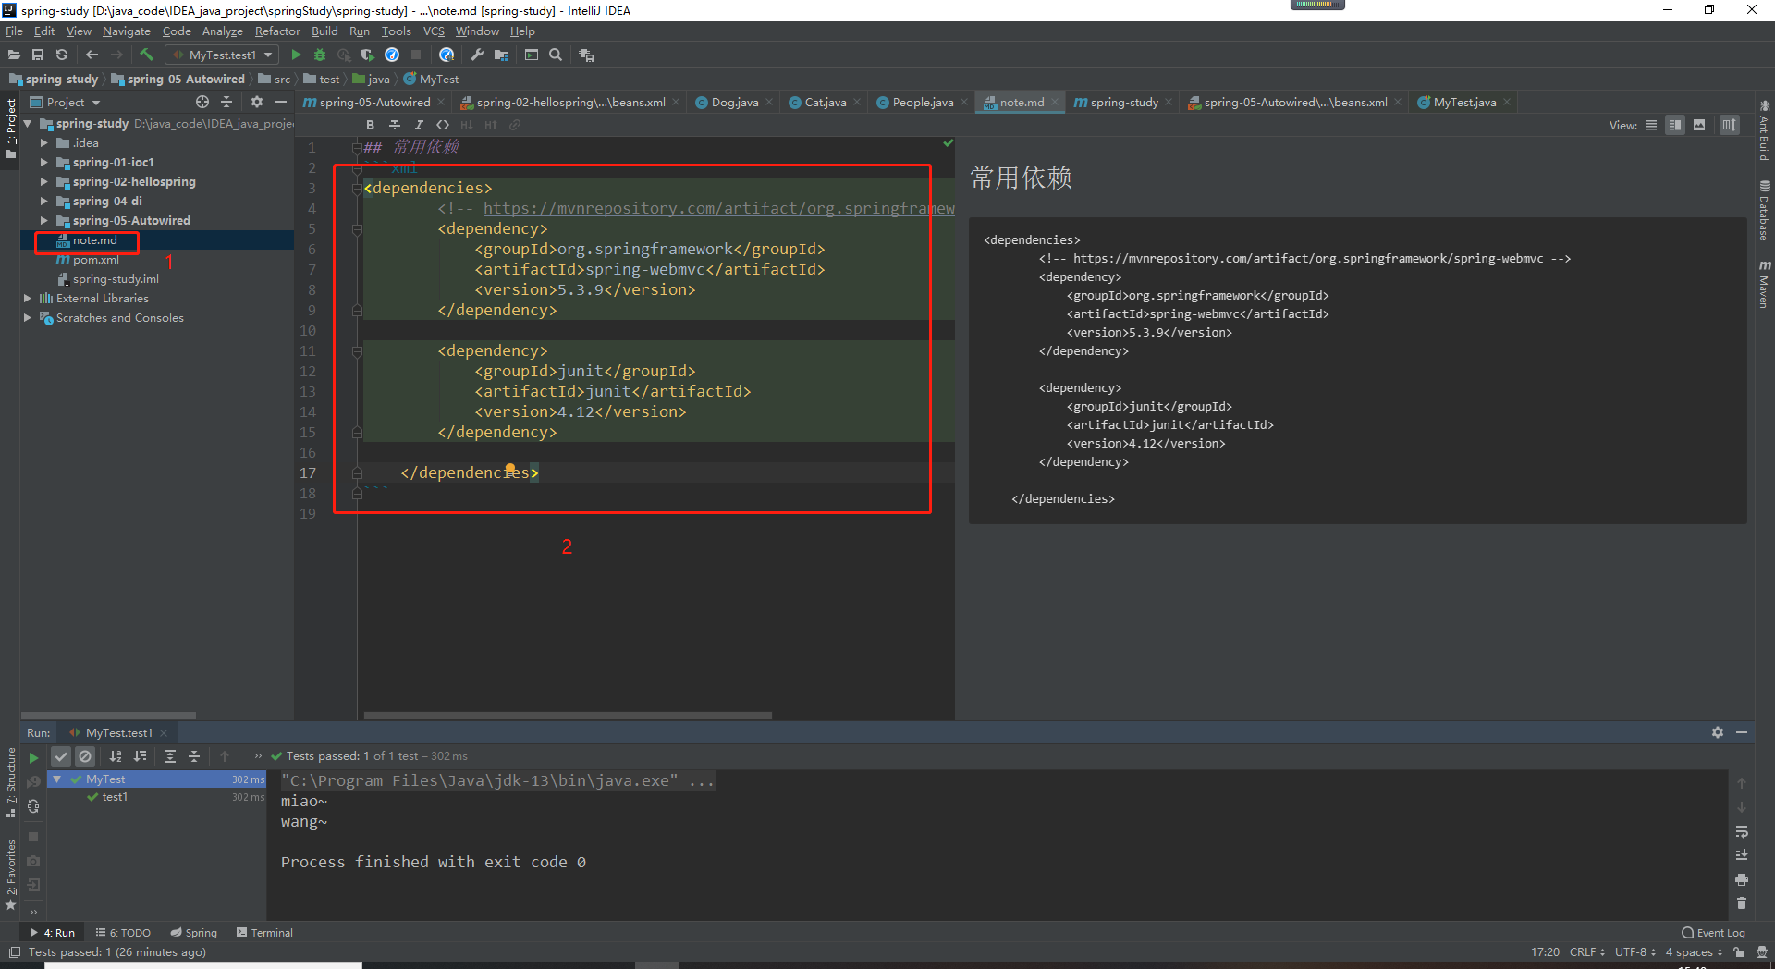The width and height of the screenshot is (1775, 969).
Task: Switch to the Dog.java editor tab
Action: click(x=734, y=102)
